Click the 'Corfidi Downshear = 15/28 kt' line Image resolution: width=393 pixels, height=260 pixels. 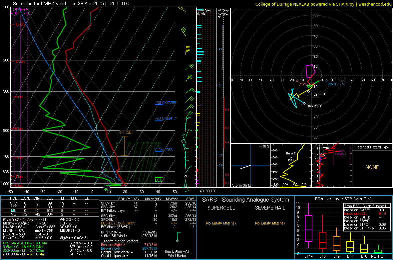click(x=129, y=252)
